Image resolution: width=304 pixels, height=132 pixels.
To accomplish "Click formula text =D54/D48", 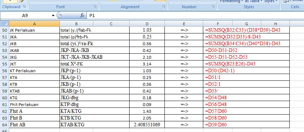I will pos(216,98).
